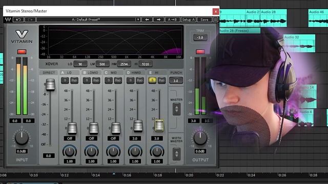Undo last change in Vitamin toolbar
This screenshot has width=328, height=184.
point(18,19)
